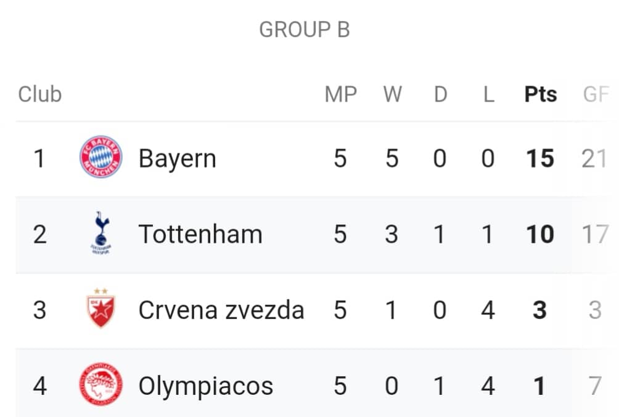
Task: Click the GROUP B heading
Action: click(305, 30)
